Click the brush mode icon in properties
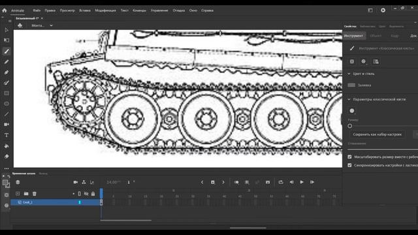The height and width of the screenshot is (235, 418). (364, 61)
